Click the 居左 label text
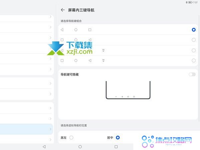The height and width of the screenshot is (150, 200). pos(64,138)
